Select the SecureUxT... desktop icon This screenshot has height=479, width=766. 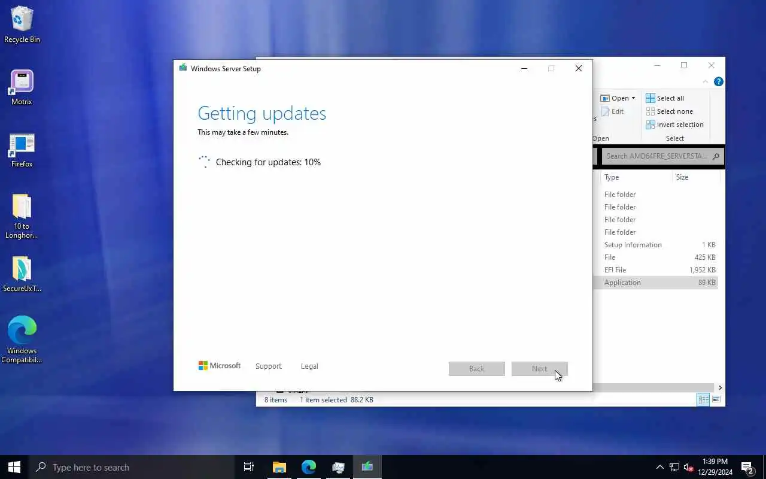click(22, 275)
